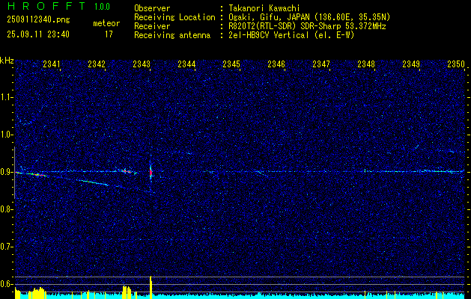
Task: Select the filename 2509112340.png
Action: point(38,19)
